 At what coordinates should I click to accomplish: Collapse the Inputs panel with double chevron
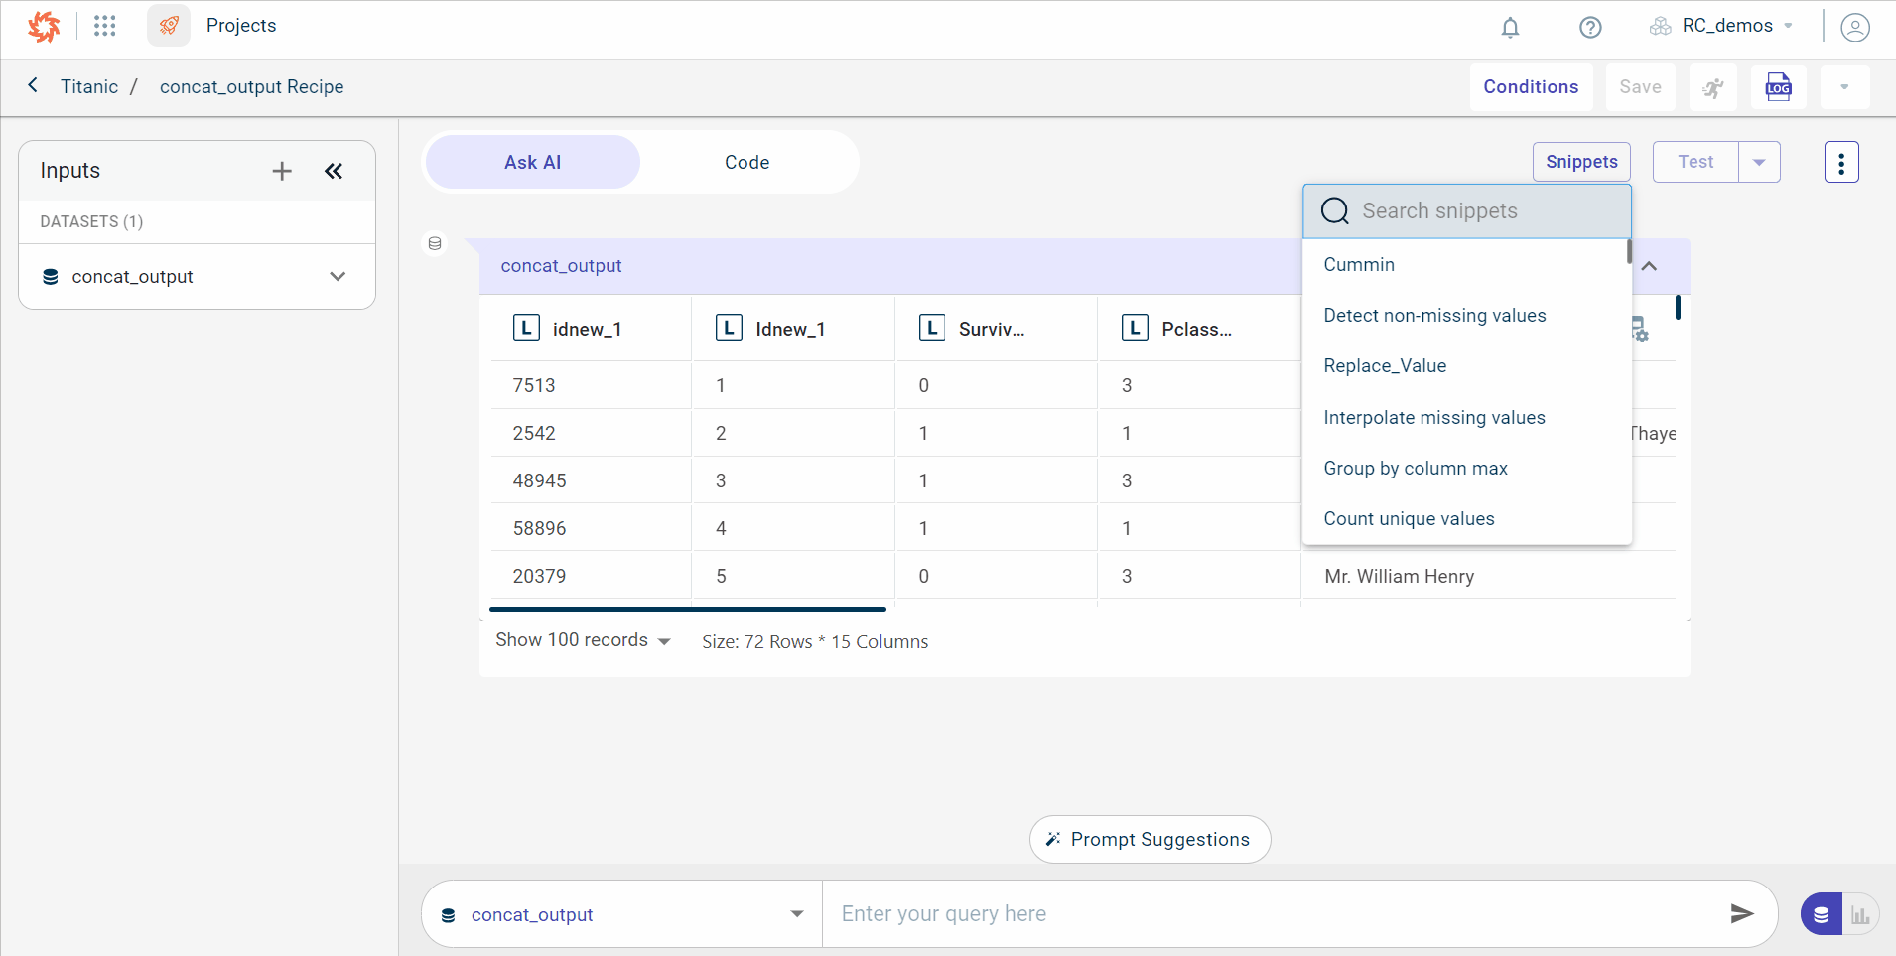tap(334, 171)
